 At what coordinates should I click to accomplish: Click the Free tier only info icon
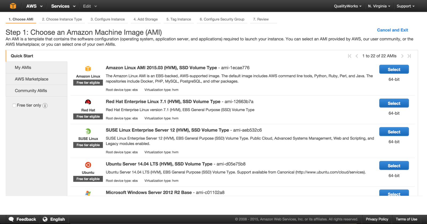click(45, 106)
